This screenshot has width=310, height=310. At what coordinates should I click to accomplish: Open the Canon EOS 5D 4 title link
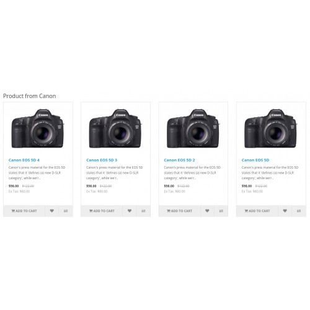(24, 160)
